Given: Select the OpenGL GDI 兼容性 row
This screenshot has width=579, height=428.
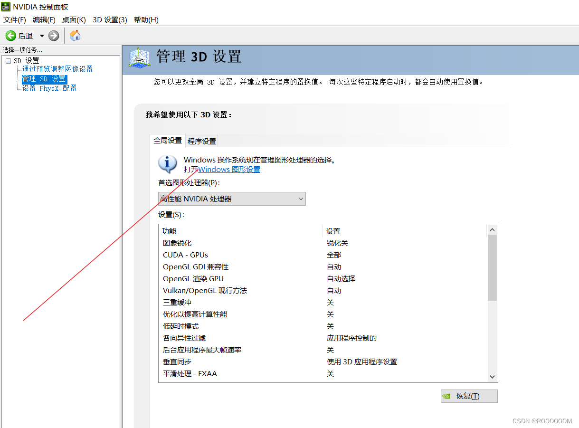Looking at the screenshot, I should point(323,266).
